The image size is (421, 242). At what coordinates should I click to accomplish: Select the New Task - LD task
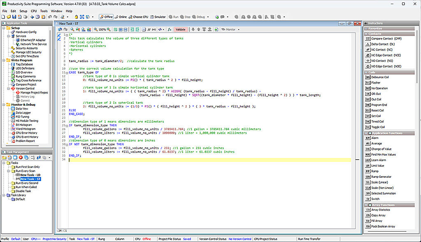coord(30,175)
